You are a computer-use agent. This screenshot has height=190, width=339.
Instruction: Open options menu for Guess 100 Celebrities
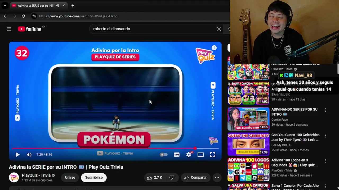pyautogui.click(x=326, y=136)
